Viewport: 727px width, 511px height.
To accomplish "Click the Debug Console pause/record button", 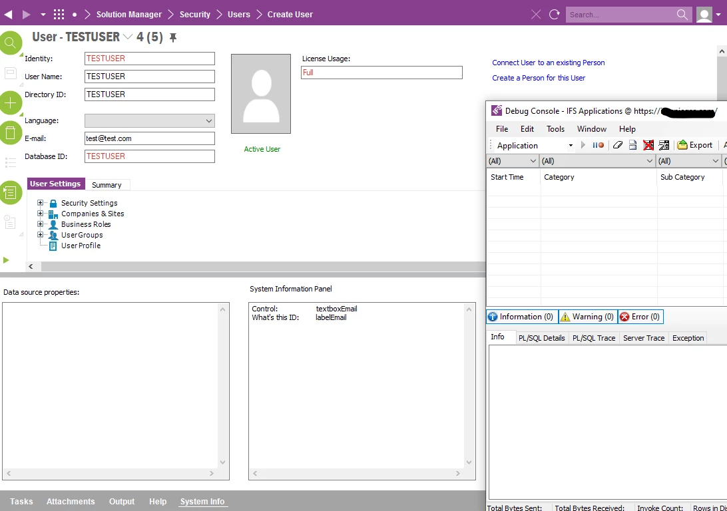I will tap(598, 145).
